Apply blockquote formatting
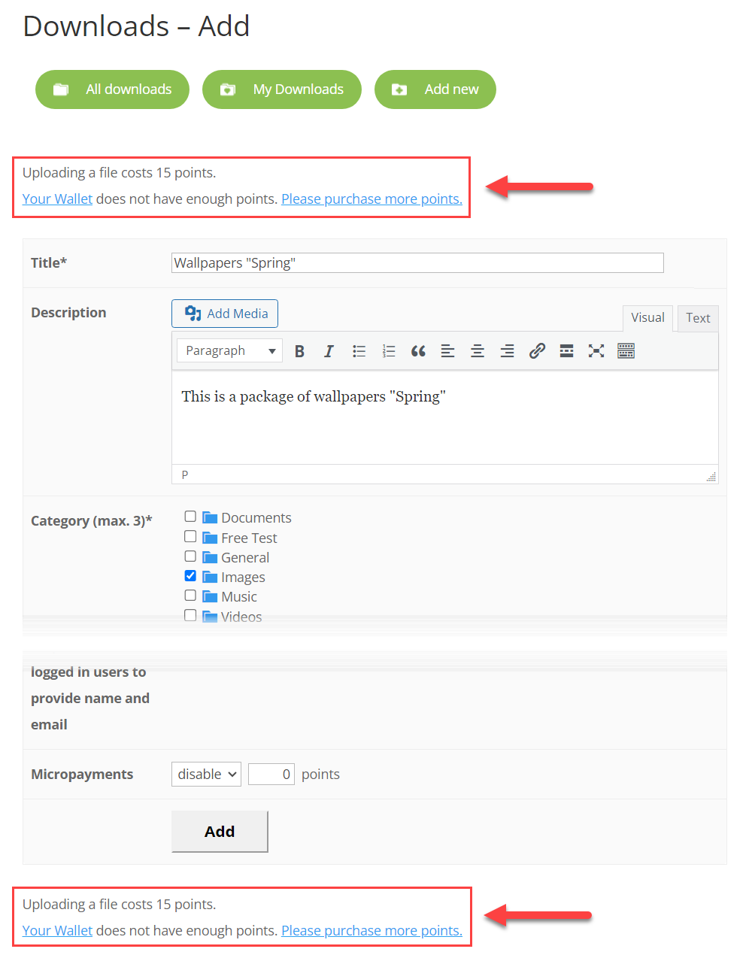Image resolution: width=752 pixels, height=955 pixels. tap(418, 351)
